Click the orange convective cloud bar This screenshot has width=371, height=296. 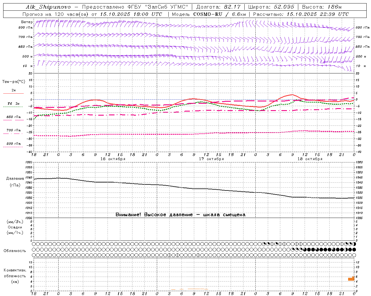pyautogui.click(x=351, y=279)
